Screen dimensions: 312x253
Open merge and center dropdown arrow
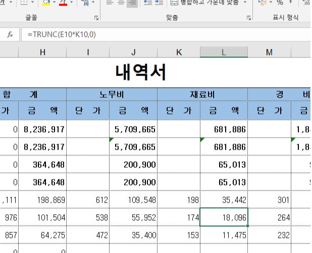[x=245, y=2]
